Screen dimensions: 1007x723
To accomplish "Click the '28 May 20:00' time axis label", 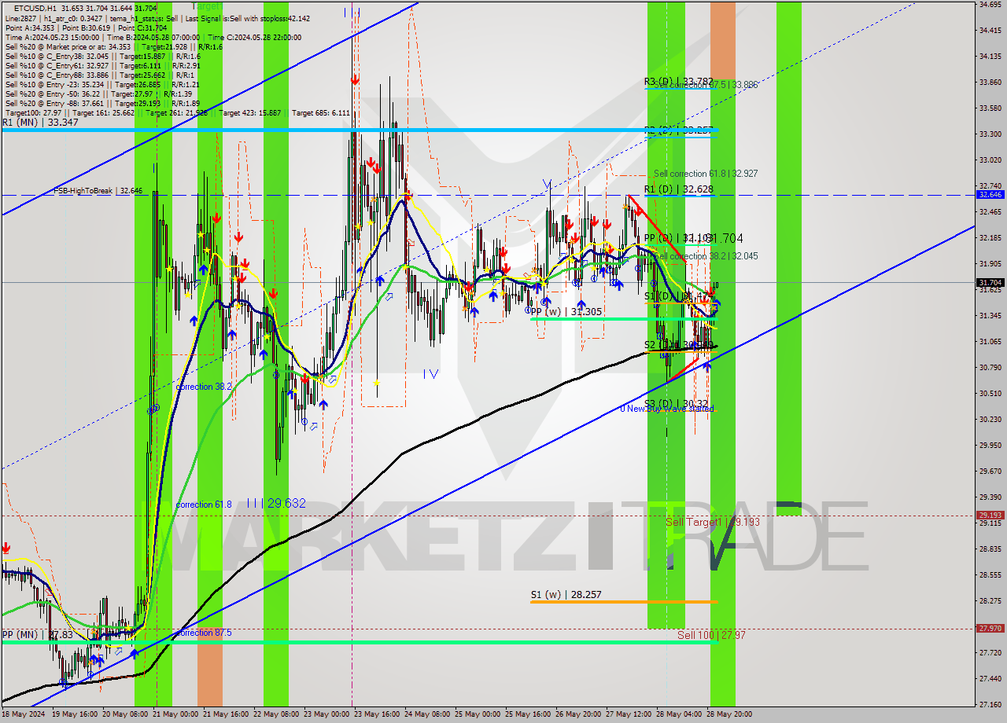I will [731, 714].
